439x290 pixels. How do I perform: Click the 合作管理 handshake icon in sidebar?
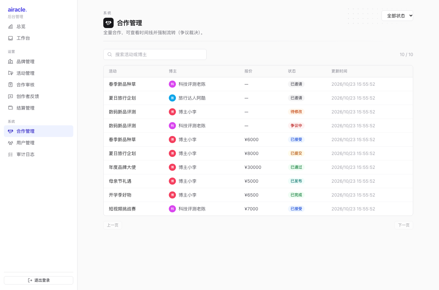pyautogui.click(x=10, y=131)
